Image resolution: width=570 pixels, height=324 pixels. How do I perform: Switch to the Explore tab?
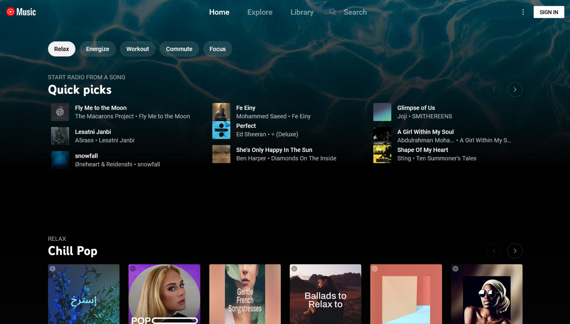click(x=260, y=12)
